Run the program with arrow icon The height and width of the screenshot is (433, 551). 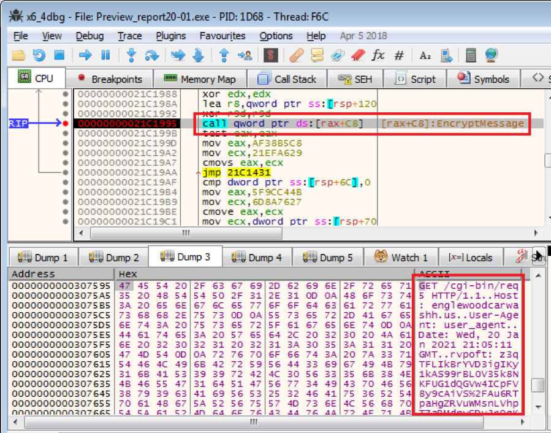click(x=85, y=56)
